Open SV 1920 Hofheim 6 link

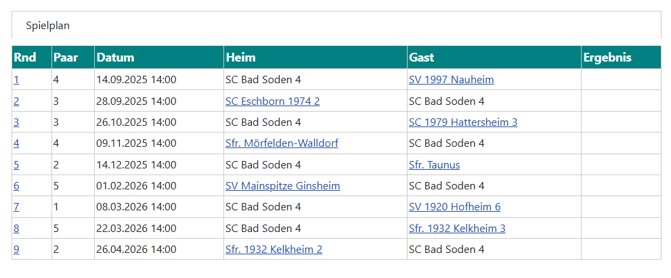(454, 207)
